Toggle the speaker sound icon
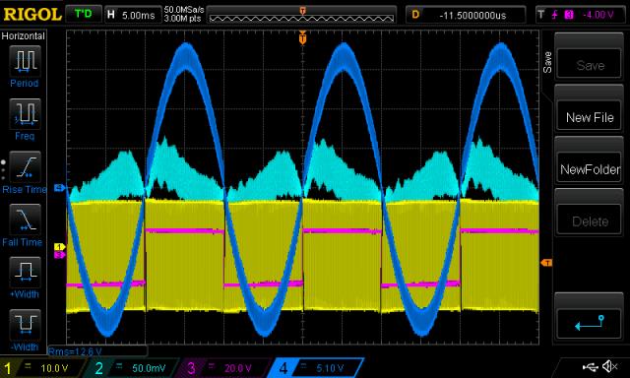The image size is (630, 378). click(610, 366)
